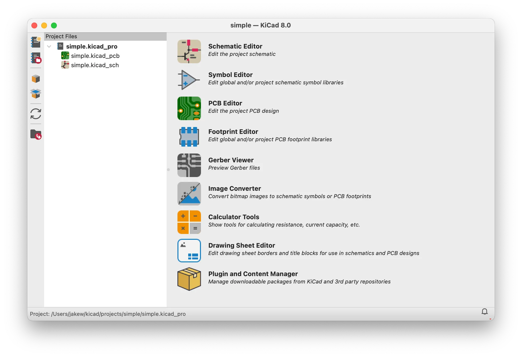Open Drawing Sheet Editor via its icon
This screenshot has width=522, height=357.
click(189, 251)
